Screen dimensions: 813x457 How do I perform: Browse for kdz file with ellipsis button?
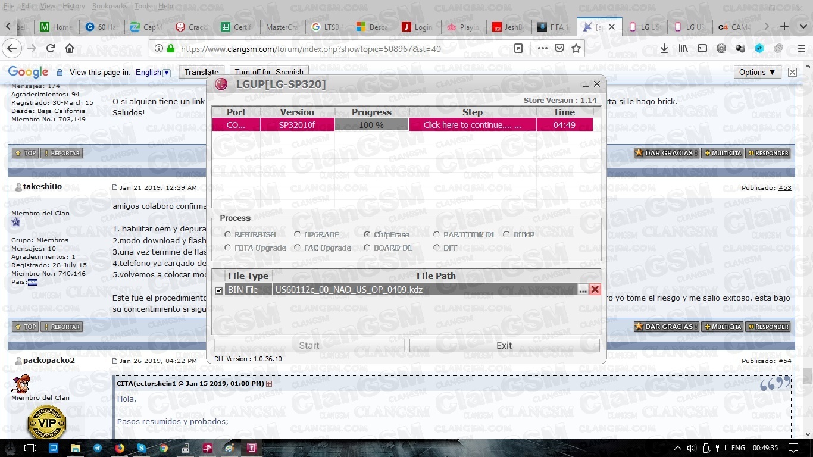[x=583, y=290]
